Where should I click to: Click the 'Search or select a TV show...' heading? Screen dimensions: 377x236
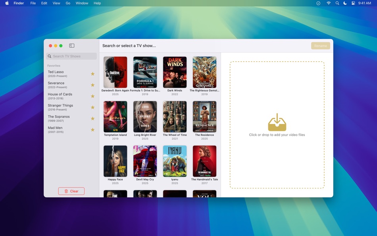coord(129,46)
